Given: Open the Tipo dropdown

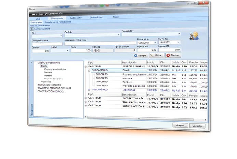Looking at the screenshot, I should click(61, 36).
